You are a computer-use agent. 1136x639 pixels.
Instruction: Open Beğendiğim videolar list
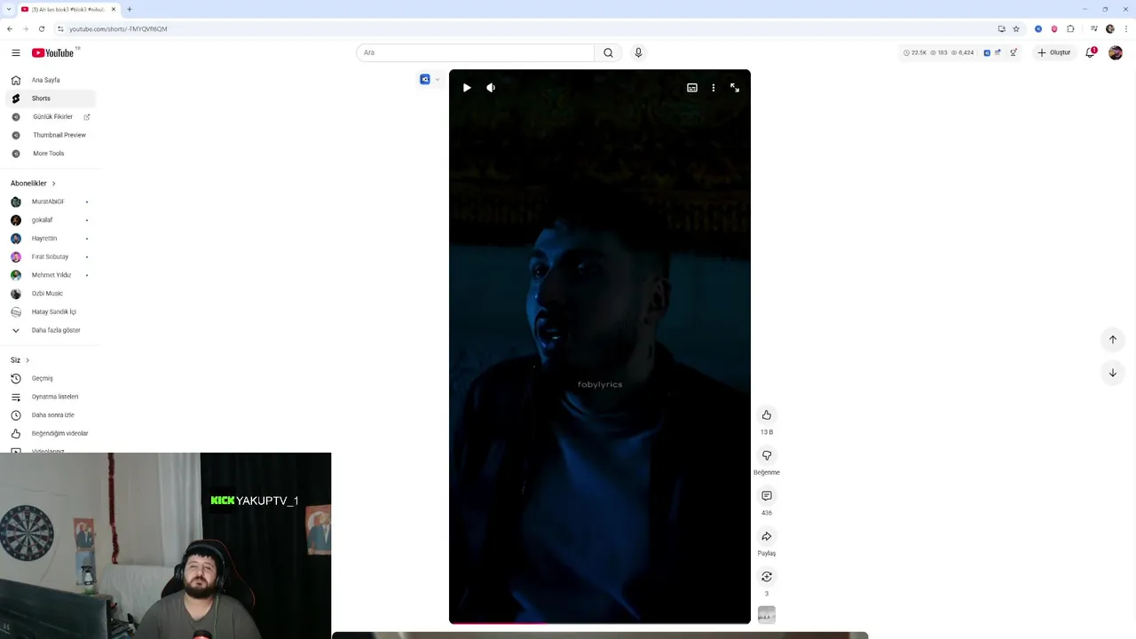point(51,433)
